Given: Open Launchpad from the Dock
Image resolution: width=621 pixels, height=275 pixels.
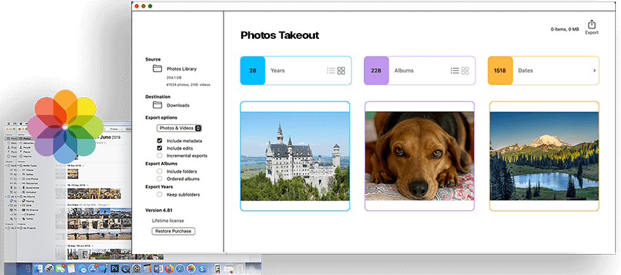Looking at the screenshot, I should (x=49, y=269).
